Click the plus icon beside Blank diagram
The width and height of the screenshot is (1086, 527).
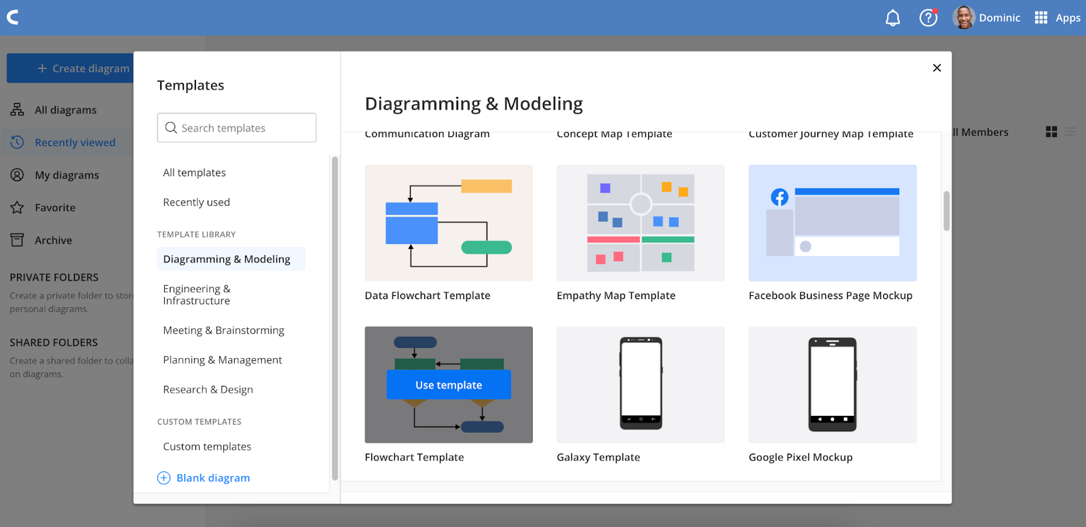[164, 478]
